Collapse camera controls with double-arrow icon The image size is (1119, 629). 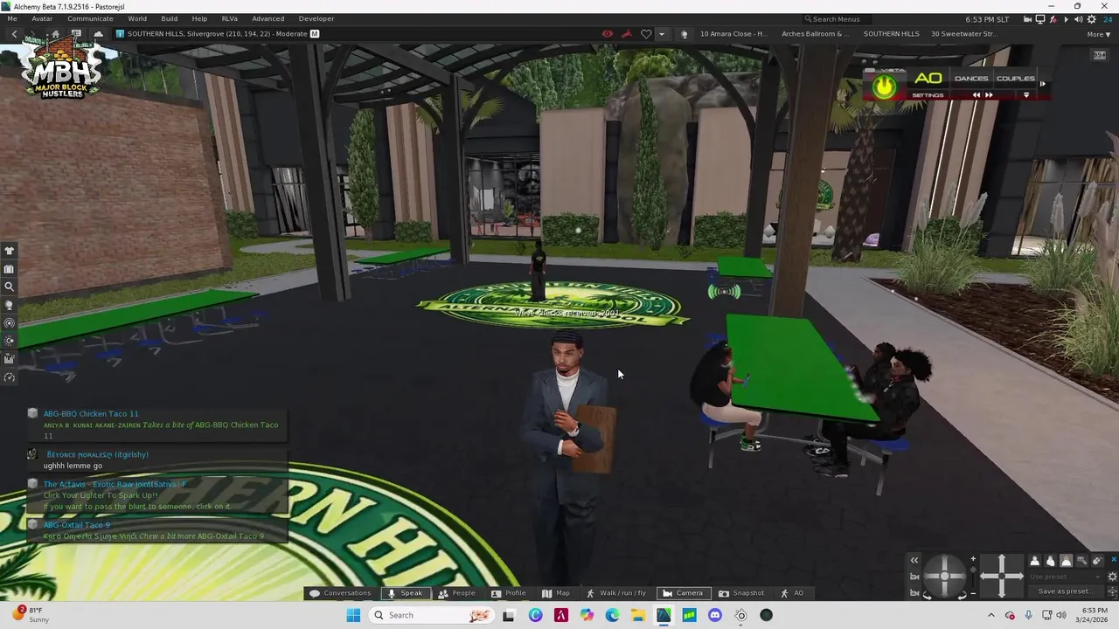click(914, 561)
